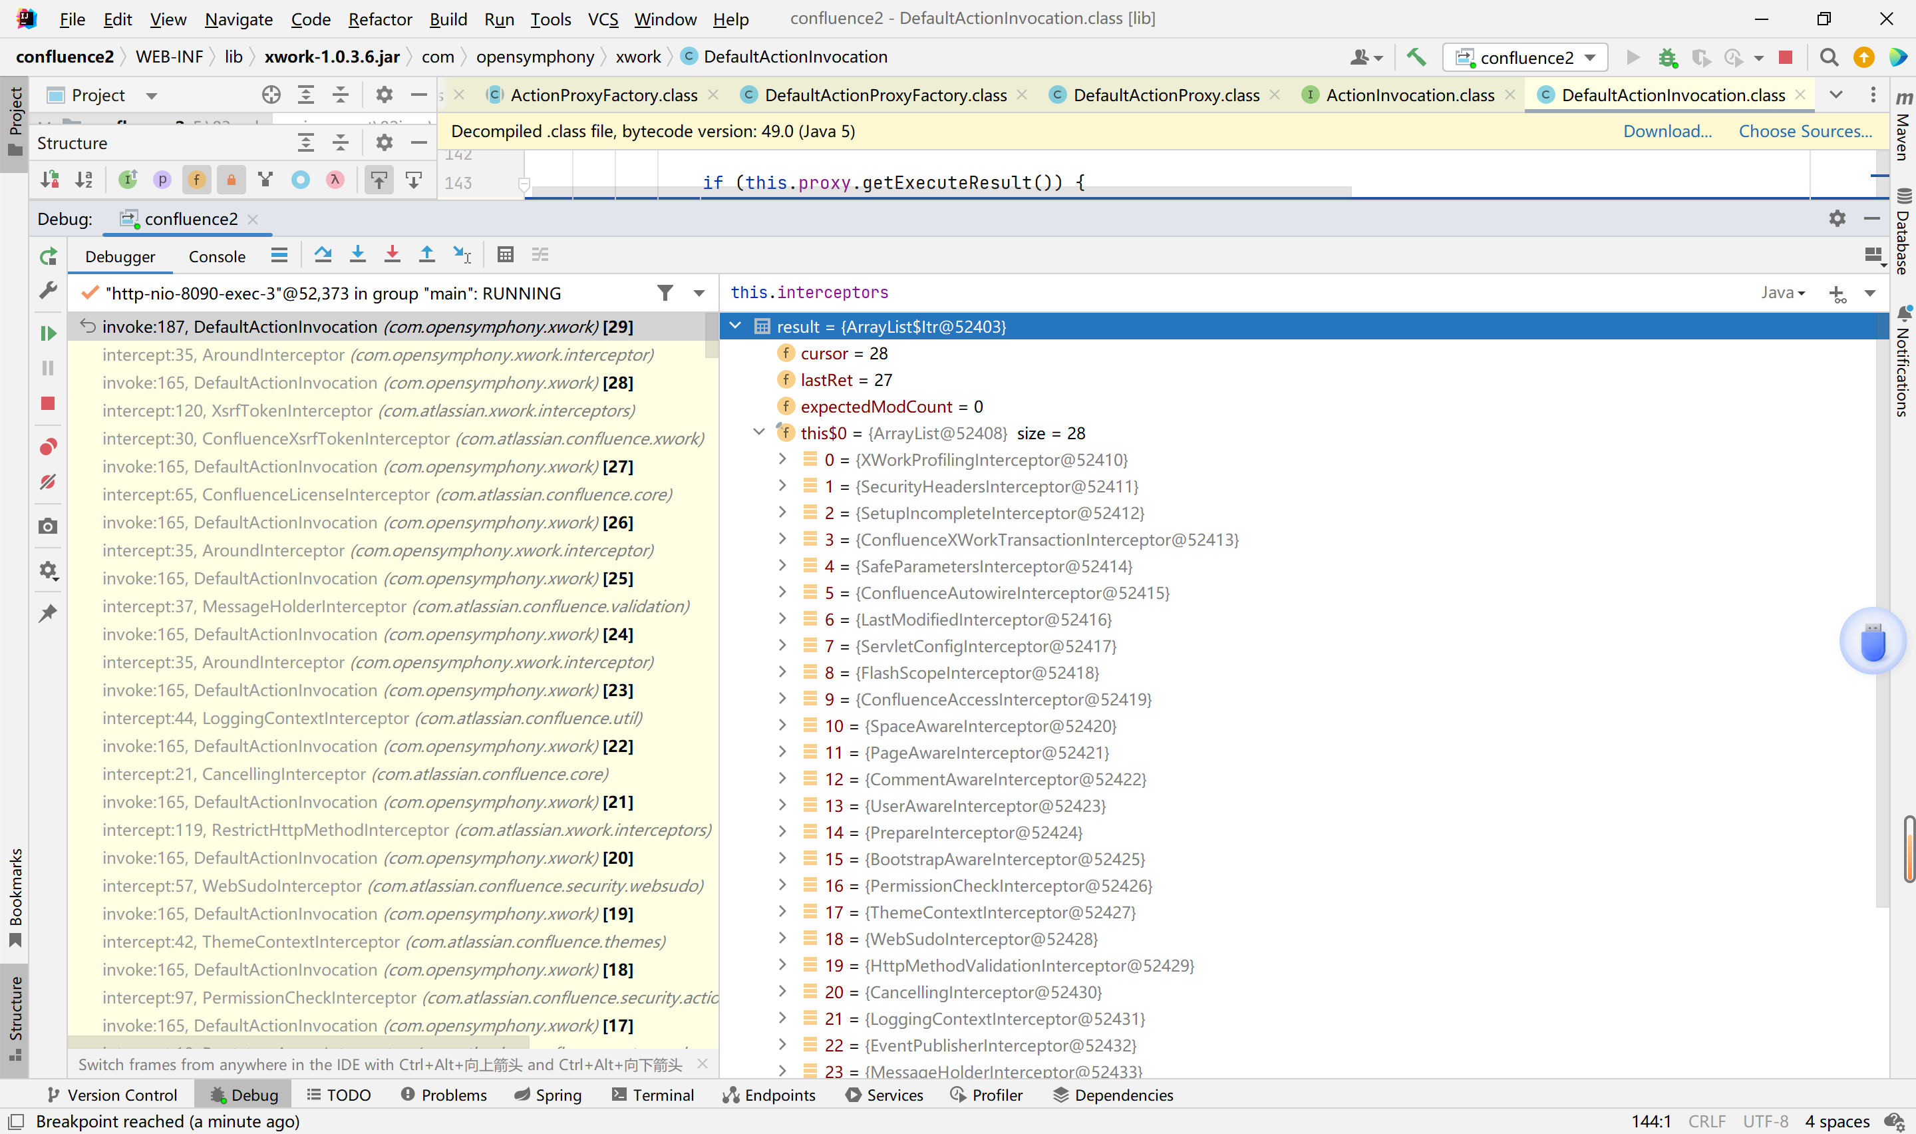This screenshot has height=1134, width=1916.
Task: Open the Services tool window
Action: (884, 1095)
